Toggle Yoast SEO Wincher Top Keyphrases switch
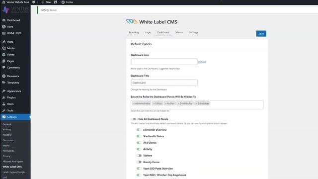Screen dimensions: 318x179 139,175
